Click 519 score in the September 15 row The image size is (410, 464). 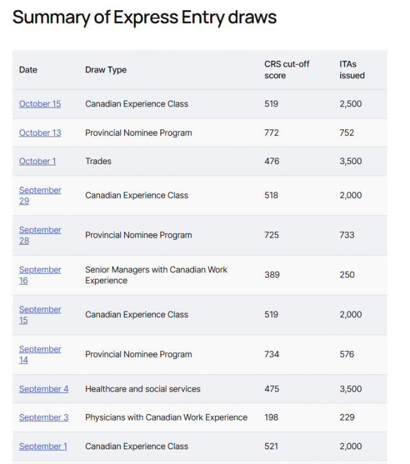[271, 315]
